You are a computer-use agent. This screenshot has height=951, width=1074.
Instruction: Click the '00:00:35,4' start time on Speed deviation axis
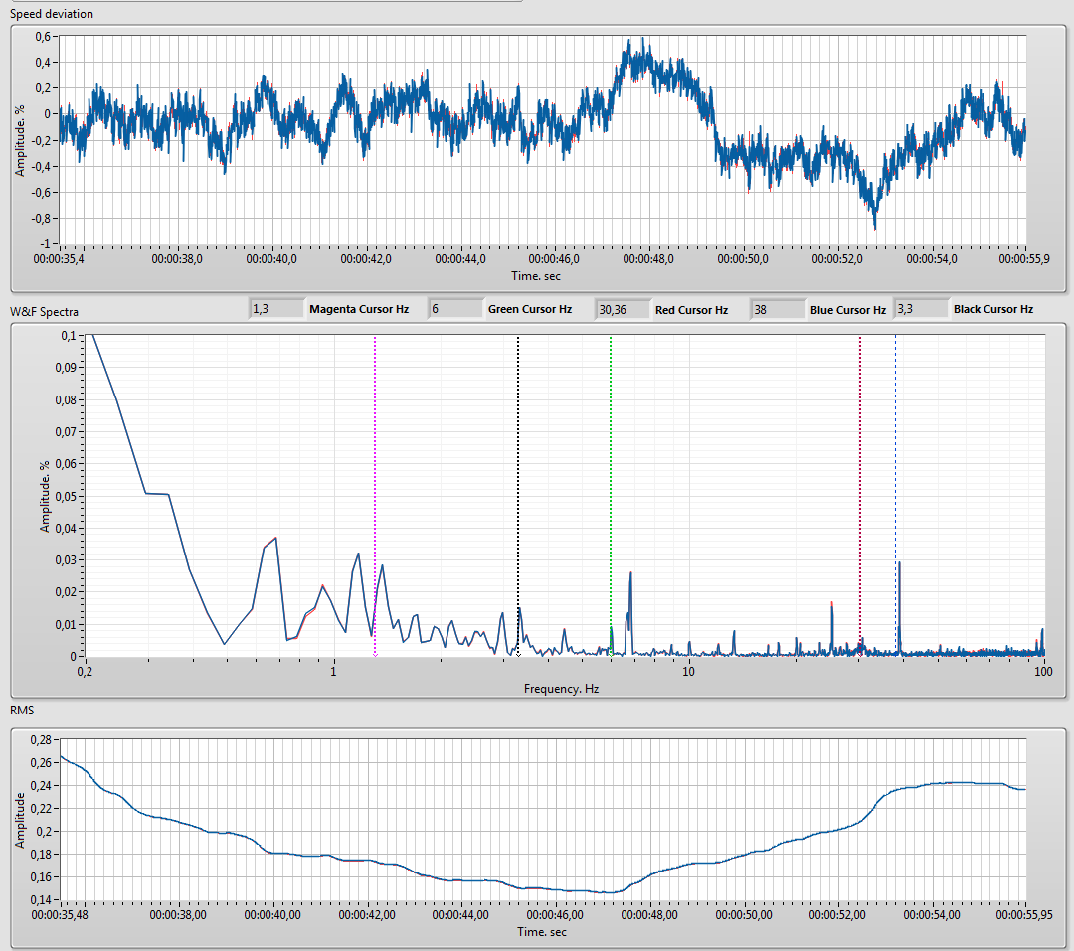59,259
